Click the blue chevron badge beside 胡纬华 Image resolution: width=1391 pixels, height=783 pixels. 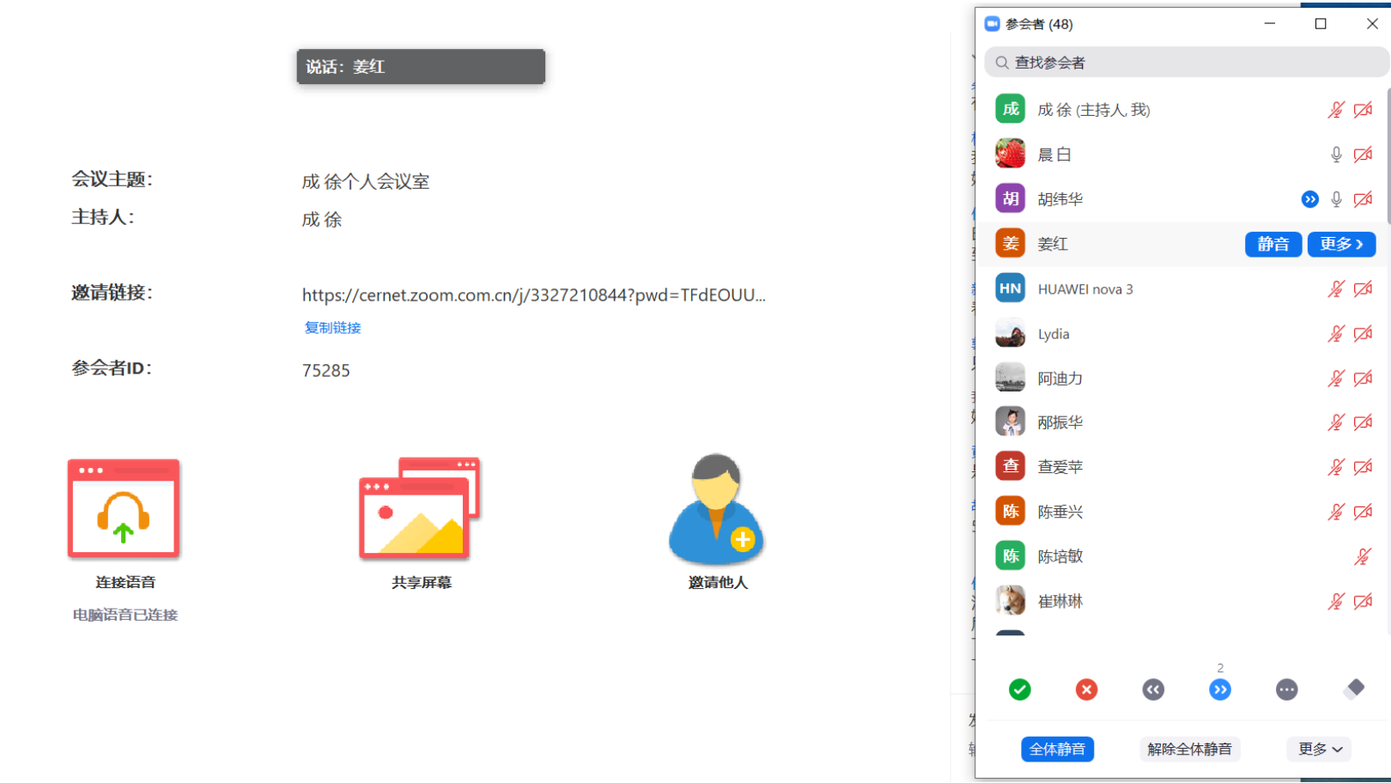[x=1309, y=199]
